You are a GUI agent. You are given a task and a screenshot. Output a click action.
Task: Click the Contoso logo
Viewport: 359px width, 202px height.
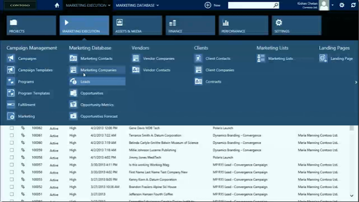pyautogui.click(x=20, y=5)
